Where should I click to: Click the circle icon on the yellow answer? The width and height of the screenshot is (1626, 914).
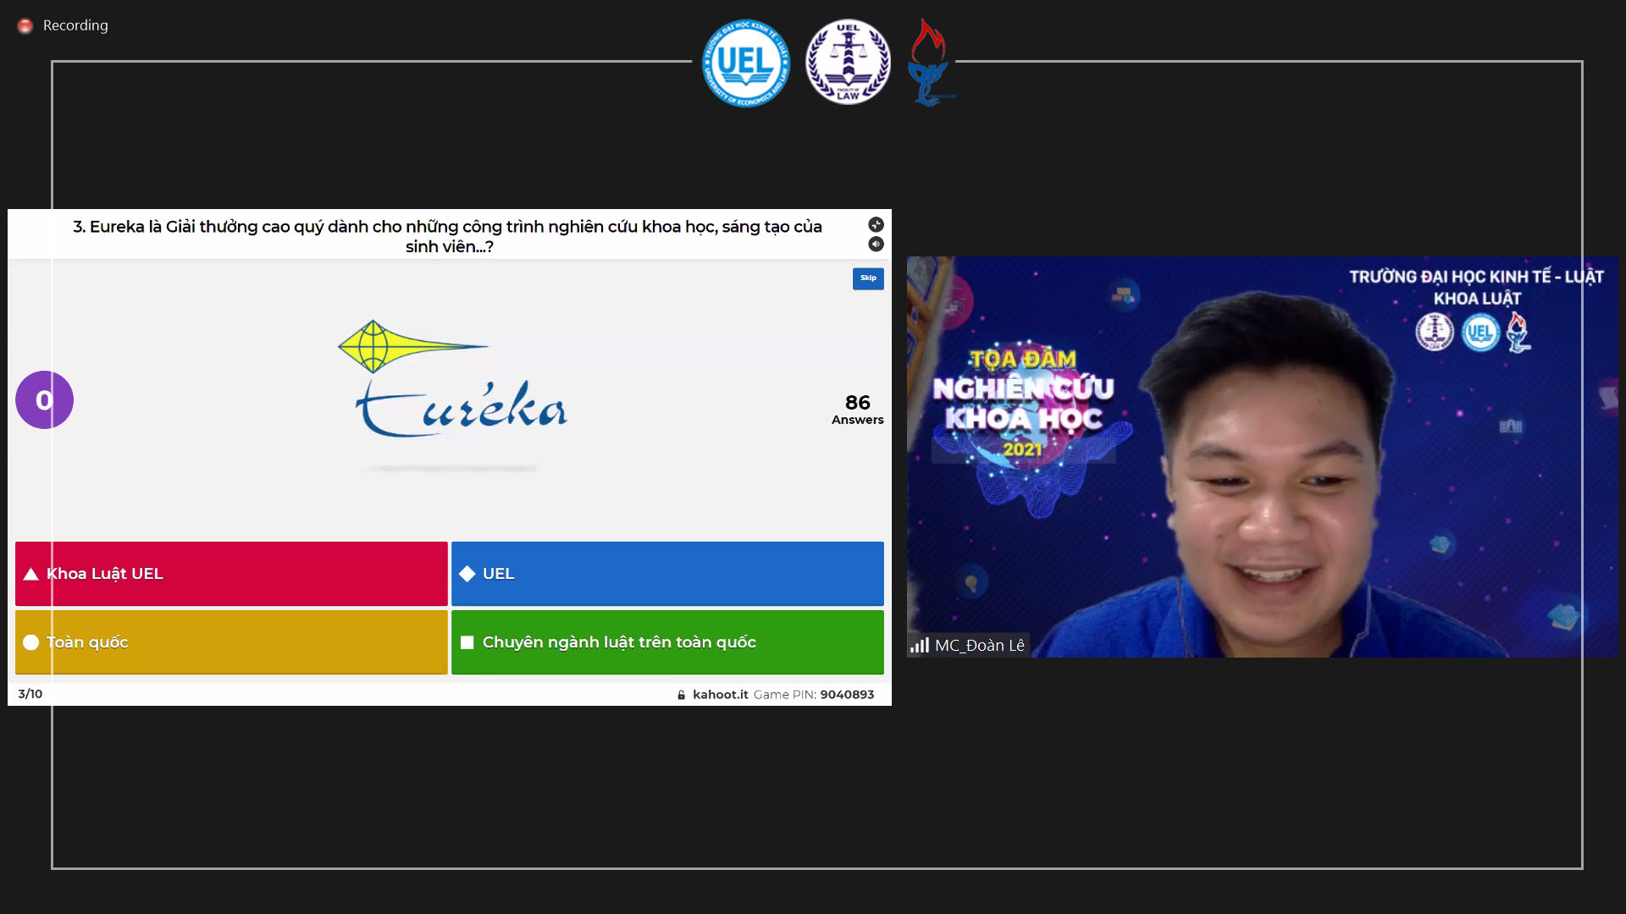tap(31, 642)
